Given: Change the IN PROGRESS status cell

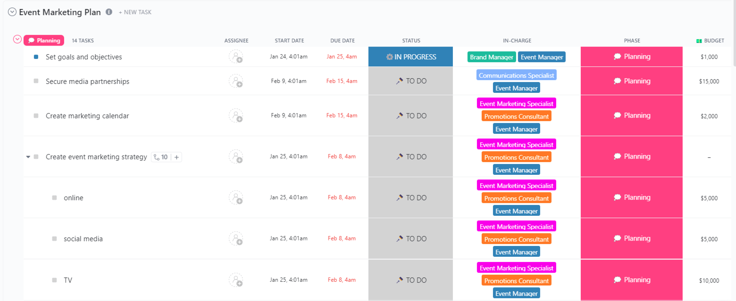Looking at the screenshot, I should coord(410,57).
